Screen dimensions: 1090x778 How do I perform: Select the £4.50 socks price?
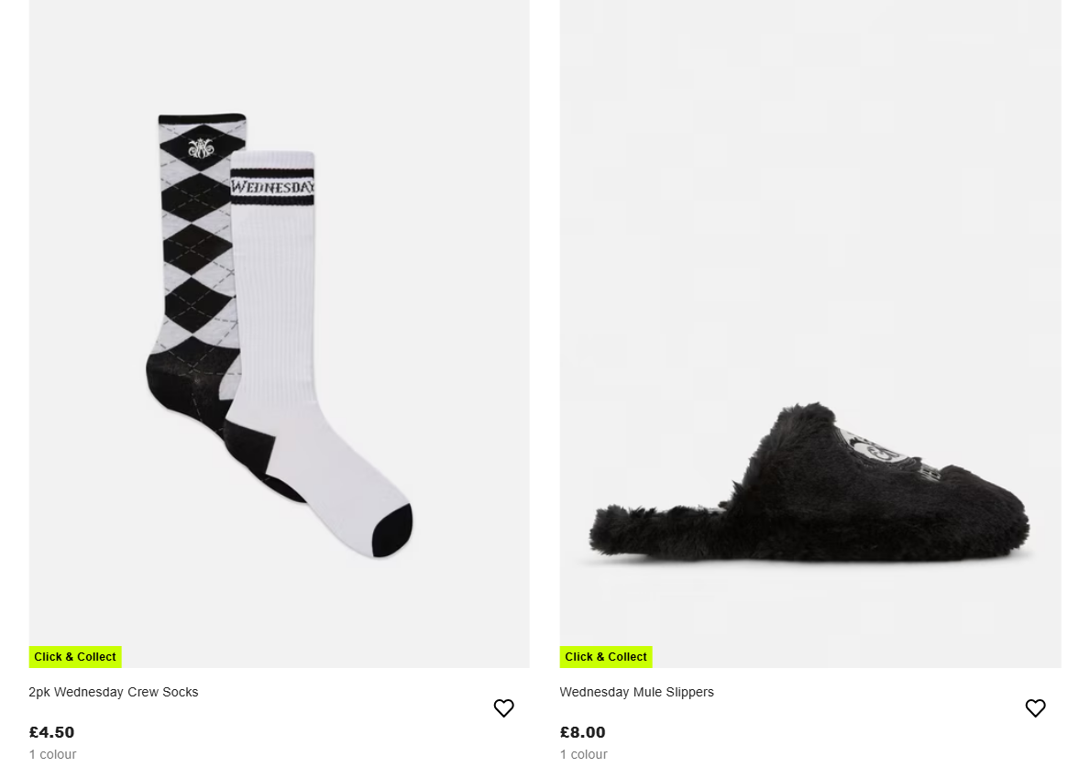[51, 732]
